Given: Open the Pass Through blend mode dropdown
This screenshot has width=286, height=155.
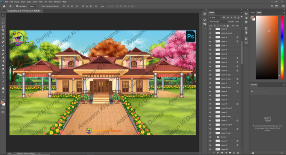Looking at the screenshot, I should (x=218, y=22).
